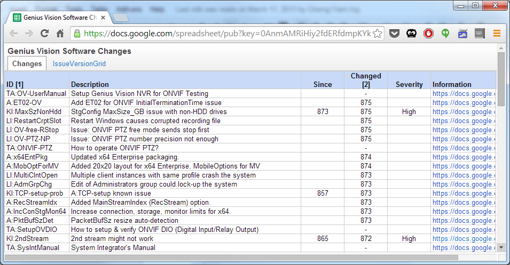This screenshot has height=265, width=510.
Task: Click the gray keyboard extension icon
Action: (480, 33)
